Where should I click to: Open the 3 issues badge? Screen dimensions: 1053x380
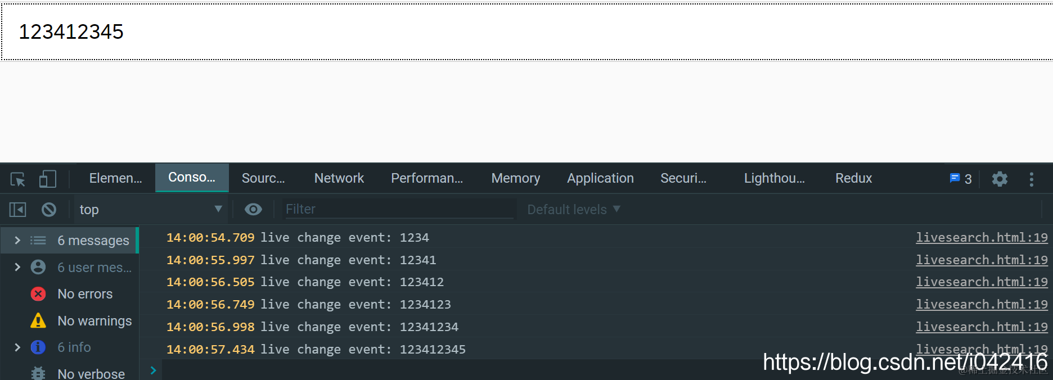click(961, 179)
